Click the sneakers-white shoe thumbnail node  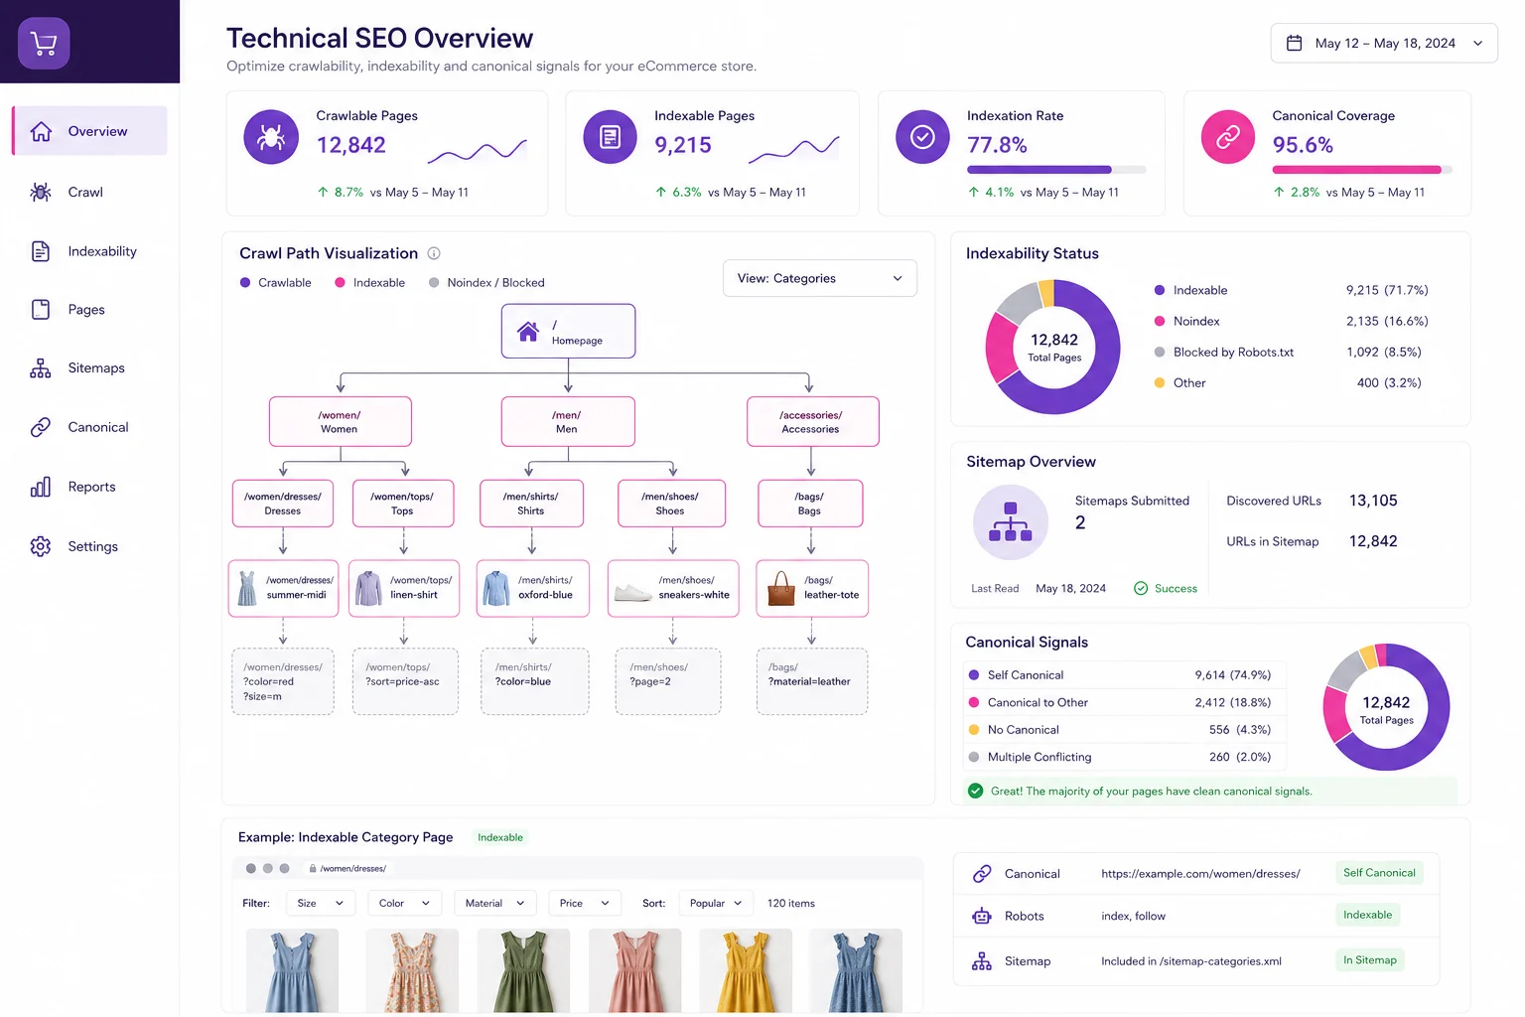click(x=673, y=588)
